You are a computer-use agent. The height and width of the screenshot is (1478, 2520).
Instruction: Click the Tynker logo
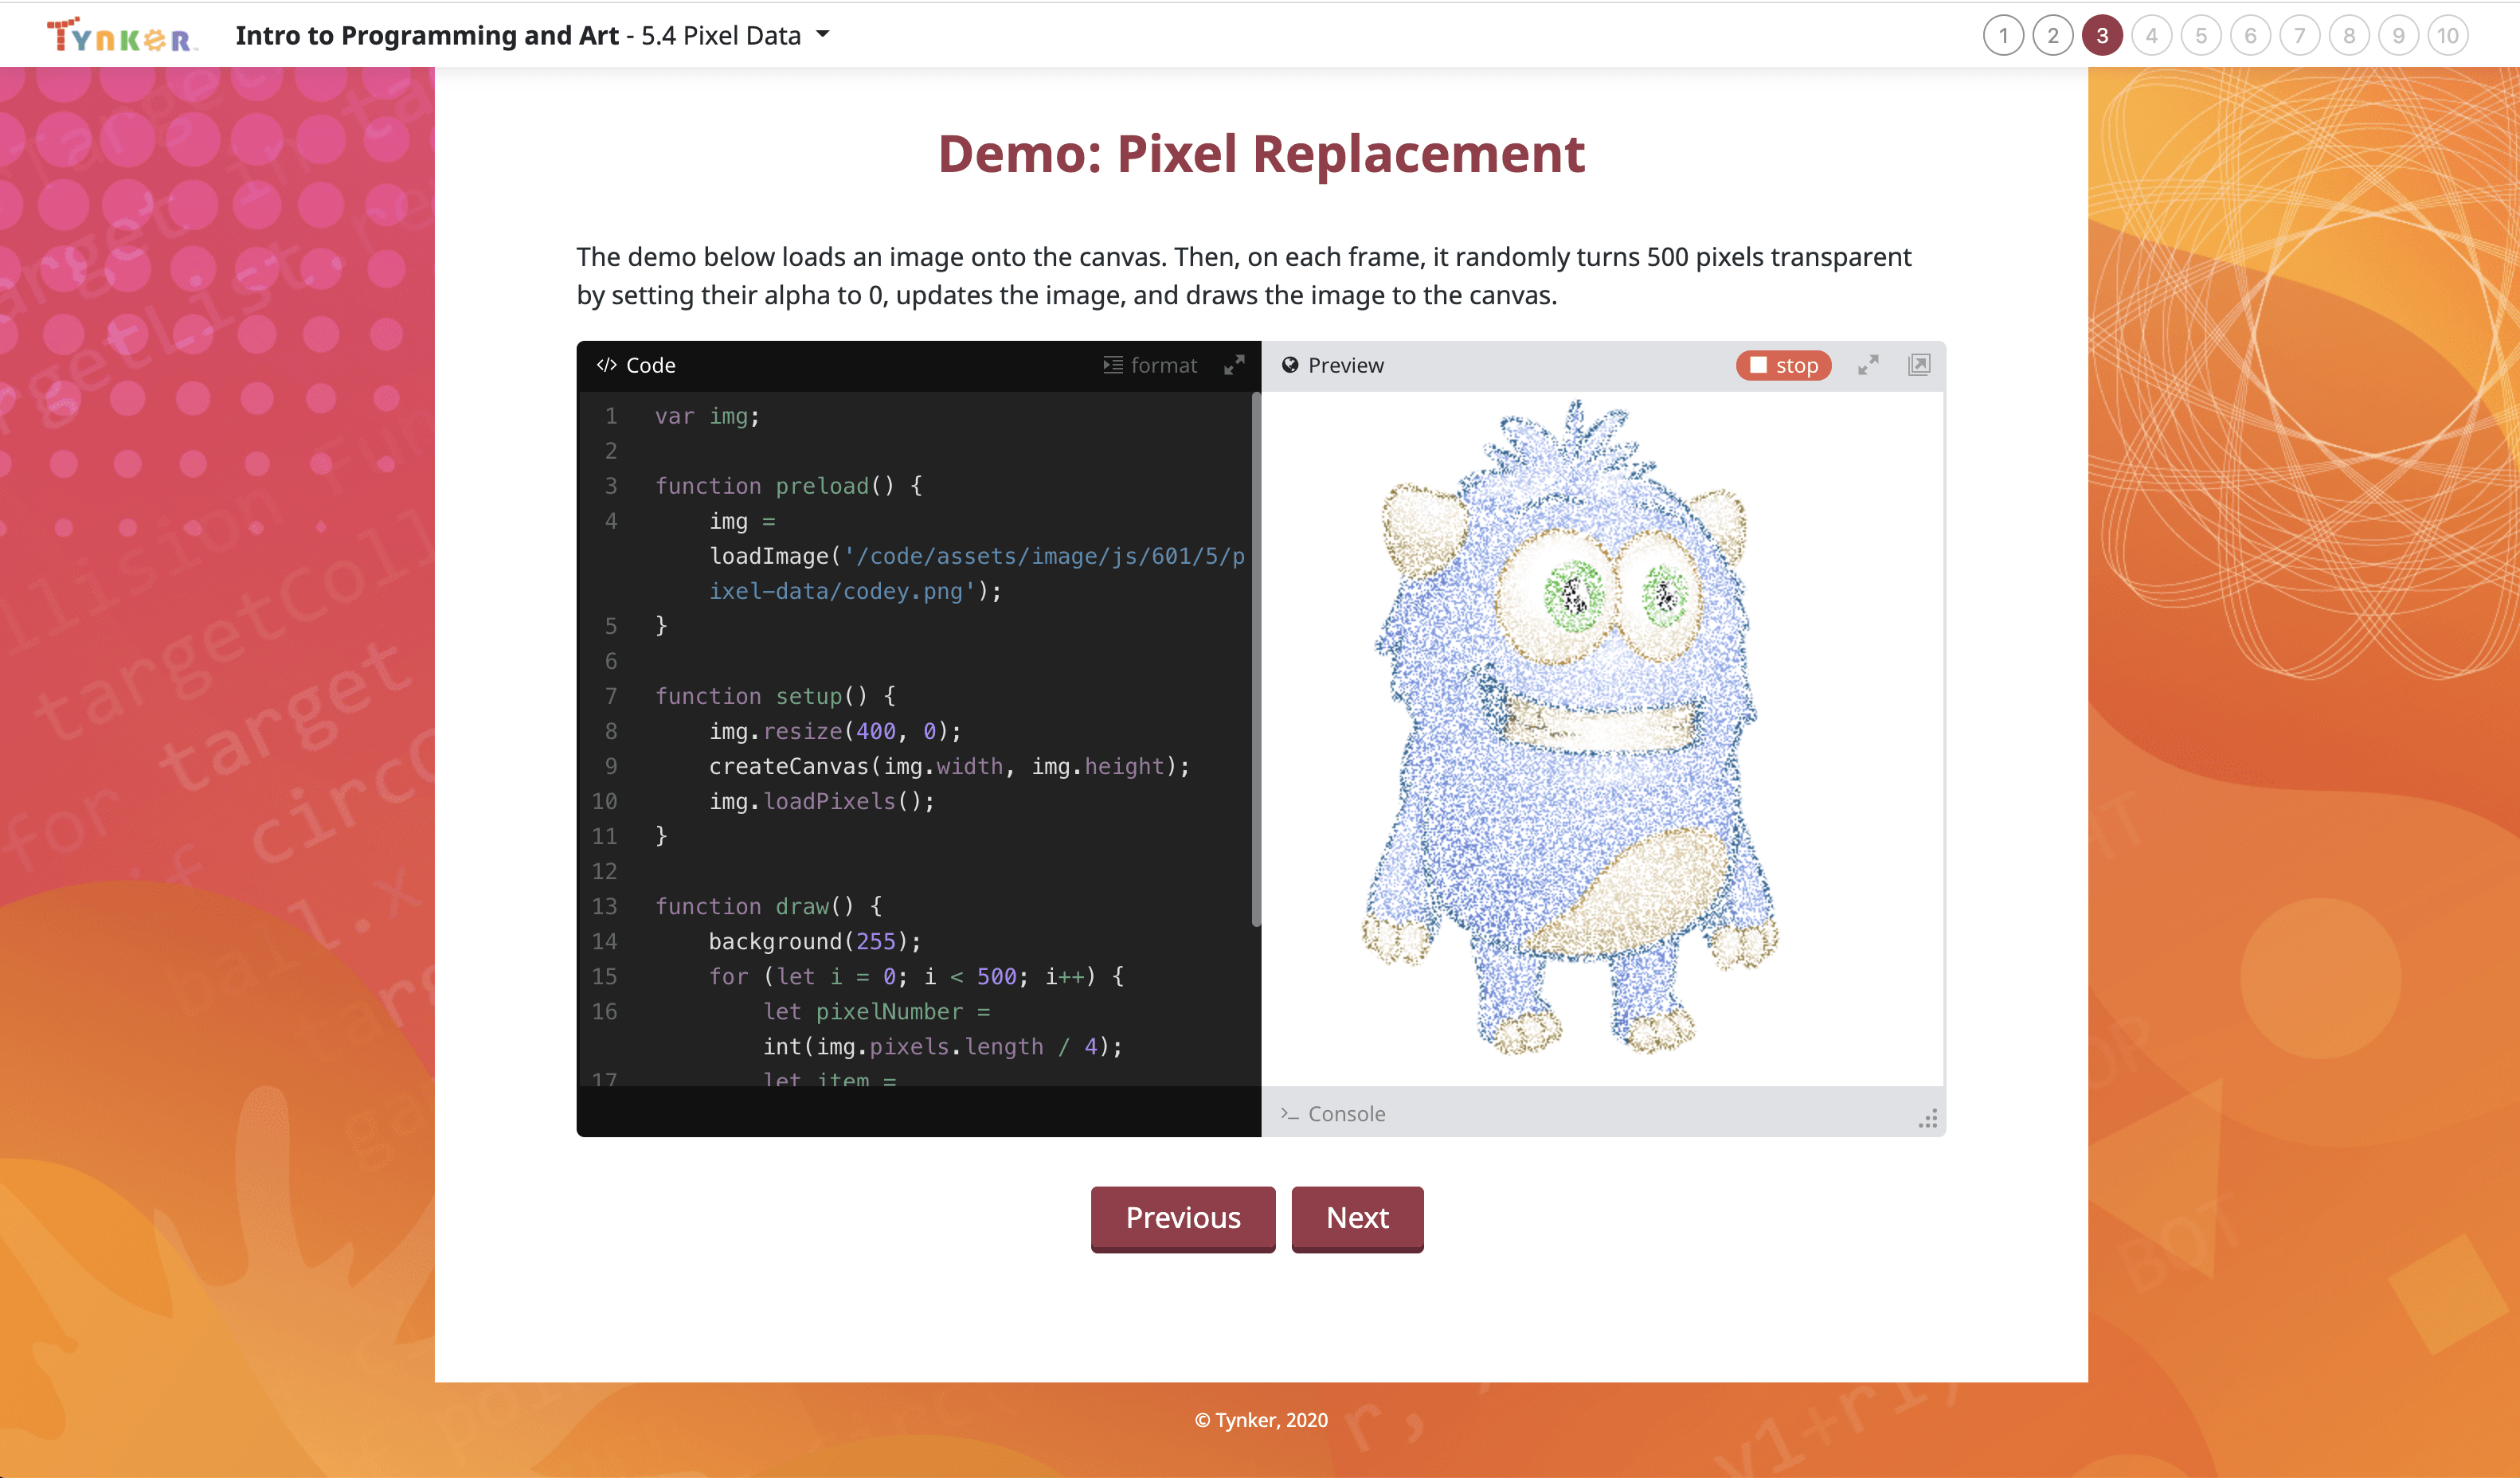120,36
